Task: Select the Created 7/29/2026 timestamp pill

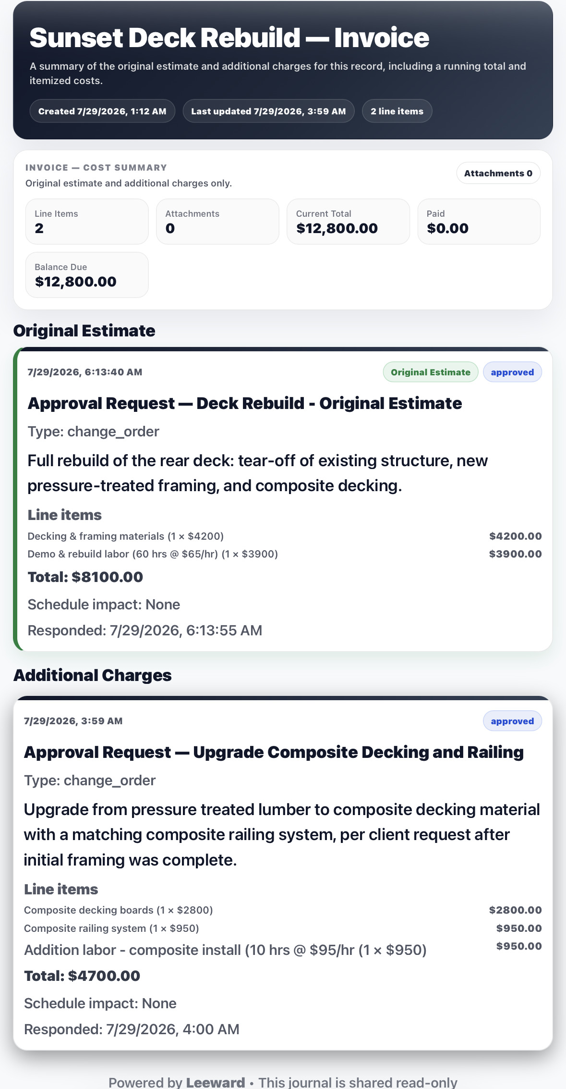Action: (102, 111)
